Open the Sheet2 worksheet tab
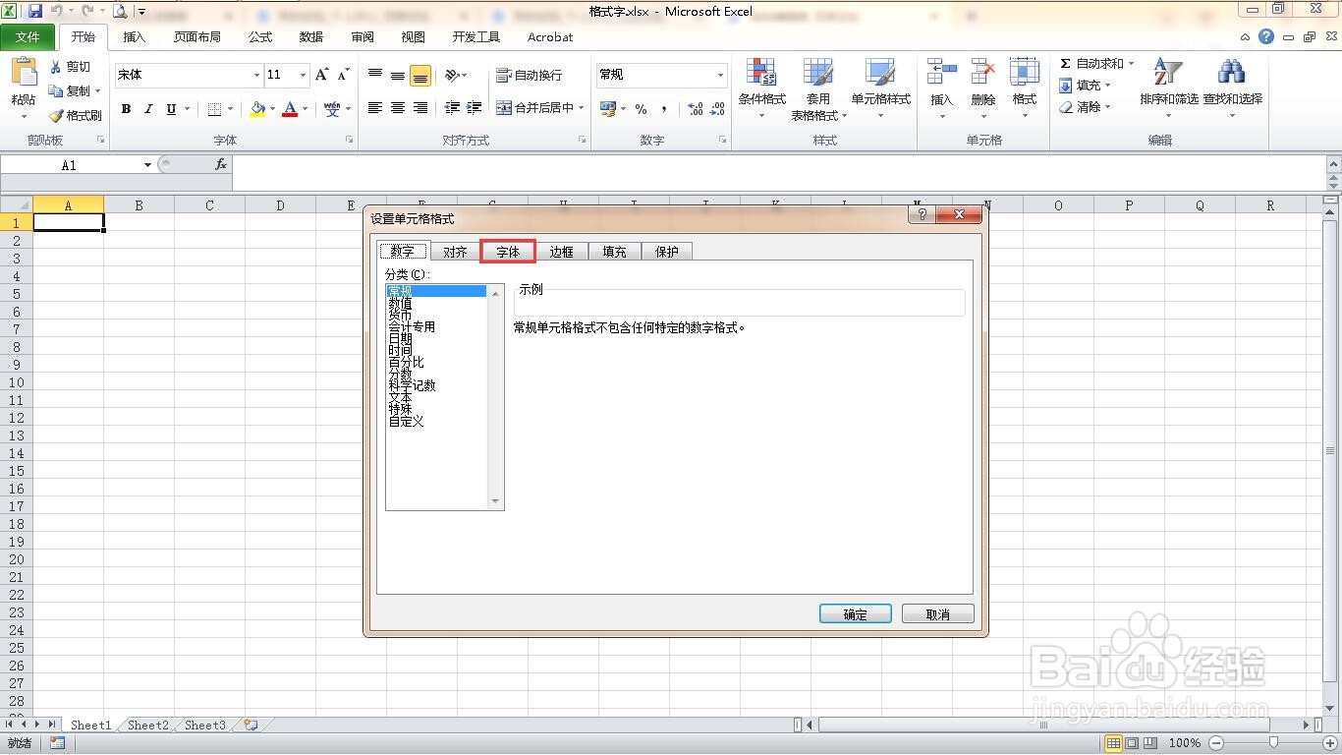Viewport: 1342px width, 755px height. pyautogui.click(x=148, y=726)
